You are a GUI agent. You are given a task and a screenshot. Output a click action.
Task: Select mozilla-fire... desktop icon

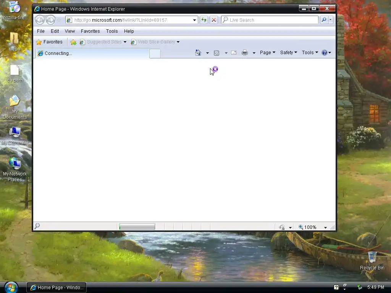click(15, 10)
